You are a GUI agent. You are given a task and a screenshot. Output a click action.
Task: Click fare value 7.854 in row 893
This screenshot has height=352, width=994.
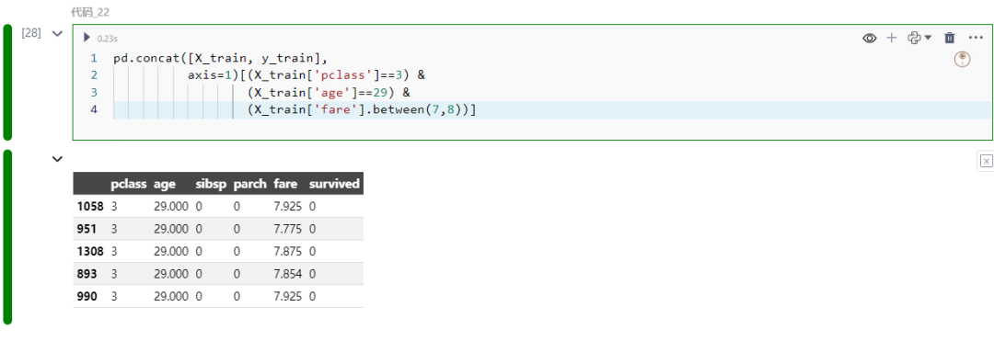pyautogui.click(x=288, y=274)
